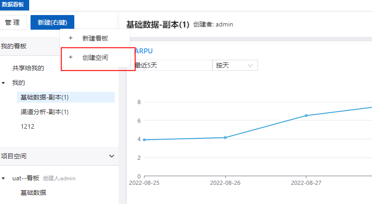Click the ARPU chart title link
Screen dimensions: 372x204
click(144, 51)
